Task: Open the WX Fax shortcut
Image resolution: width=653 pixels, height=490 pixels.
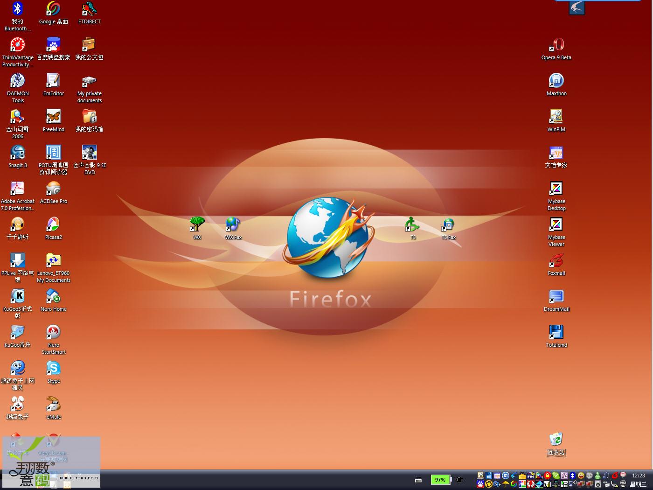Action: pos(233,229)
